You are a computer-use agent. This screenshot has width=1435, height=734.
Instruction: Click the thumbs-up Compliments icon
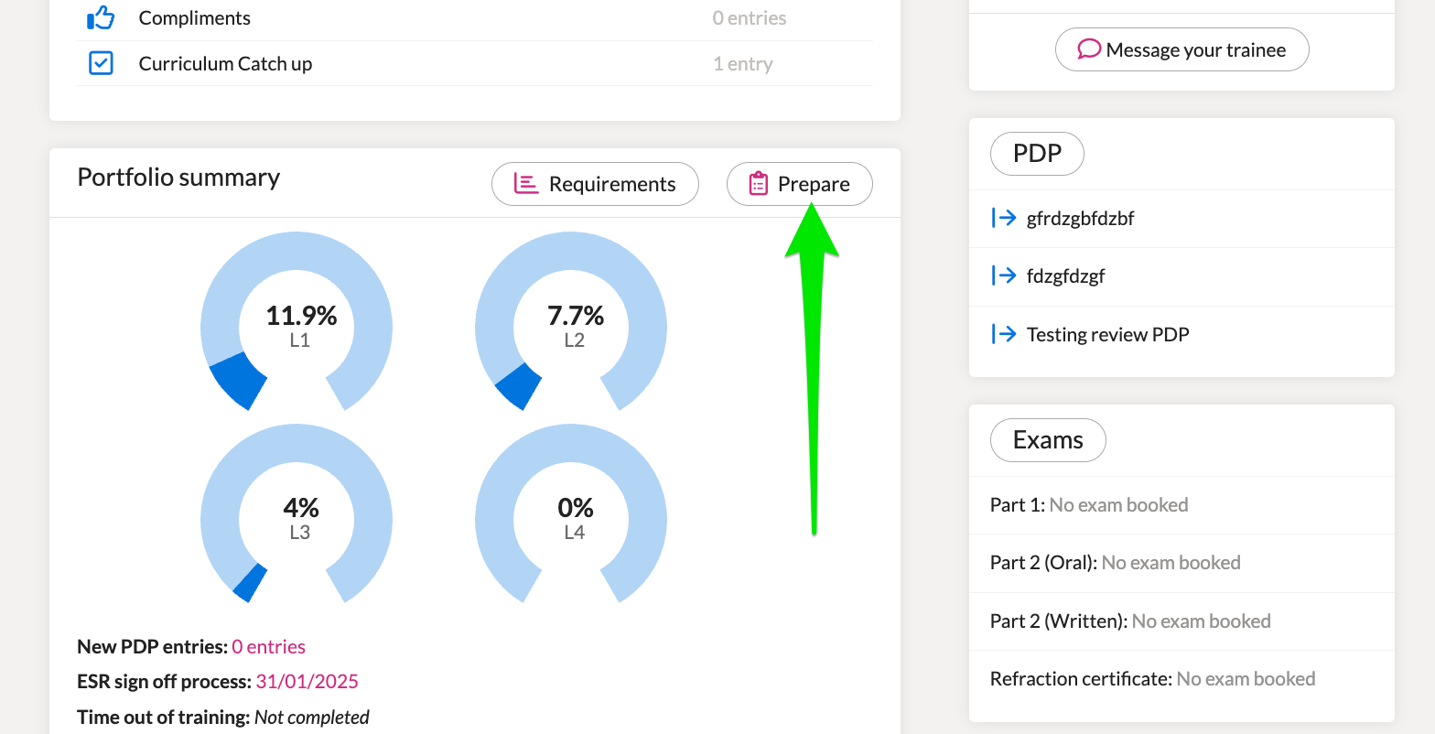pyautogui.click(x=100, y=17)
